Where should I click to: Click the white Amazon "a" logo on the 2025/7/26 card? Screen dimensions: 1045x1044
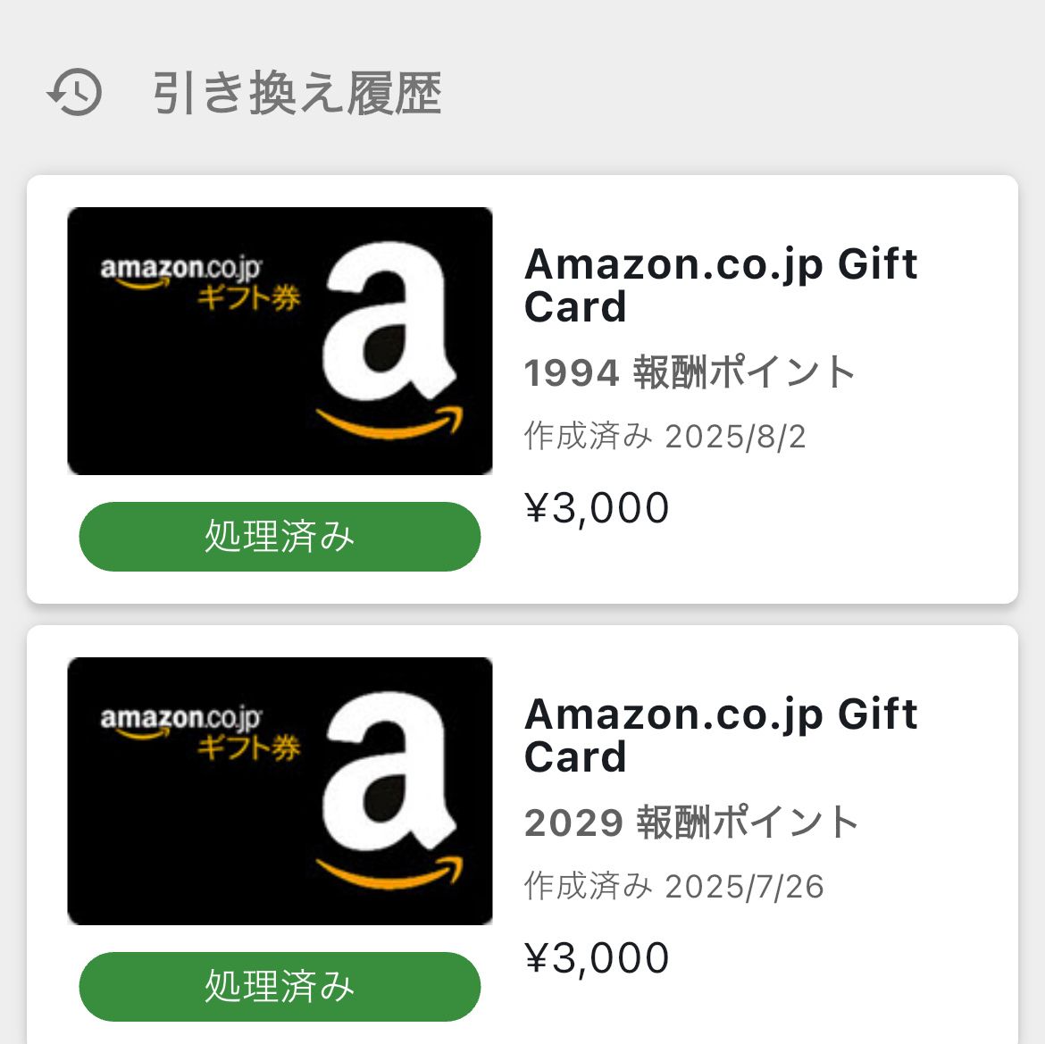[x=389, y=777]
